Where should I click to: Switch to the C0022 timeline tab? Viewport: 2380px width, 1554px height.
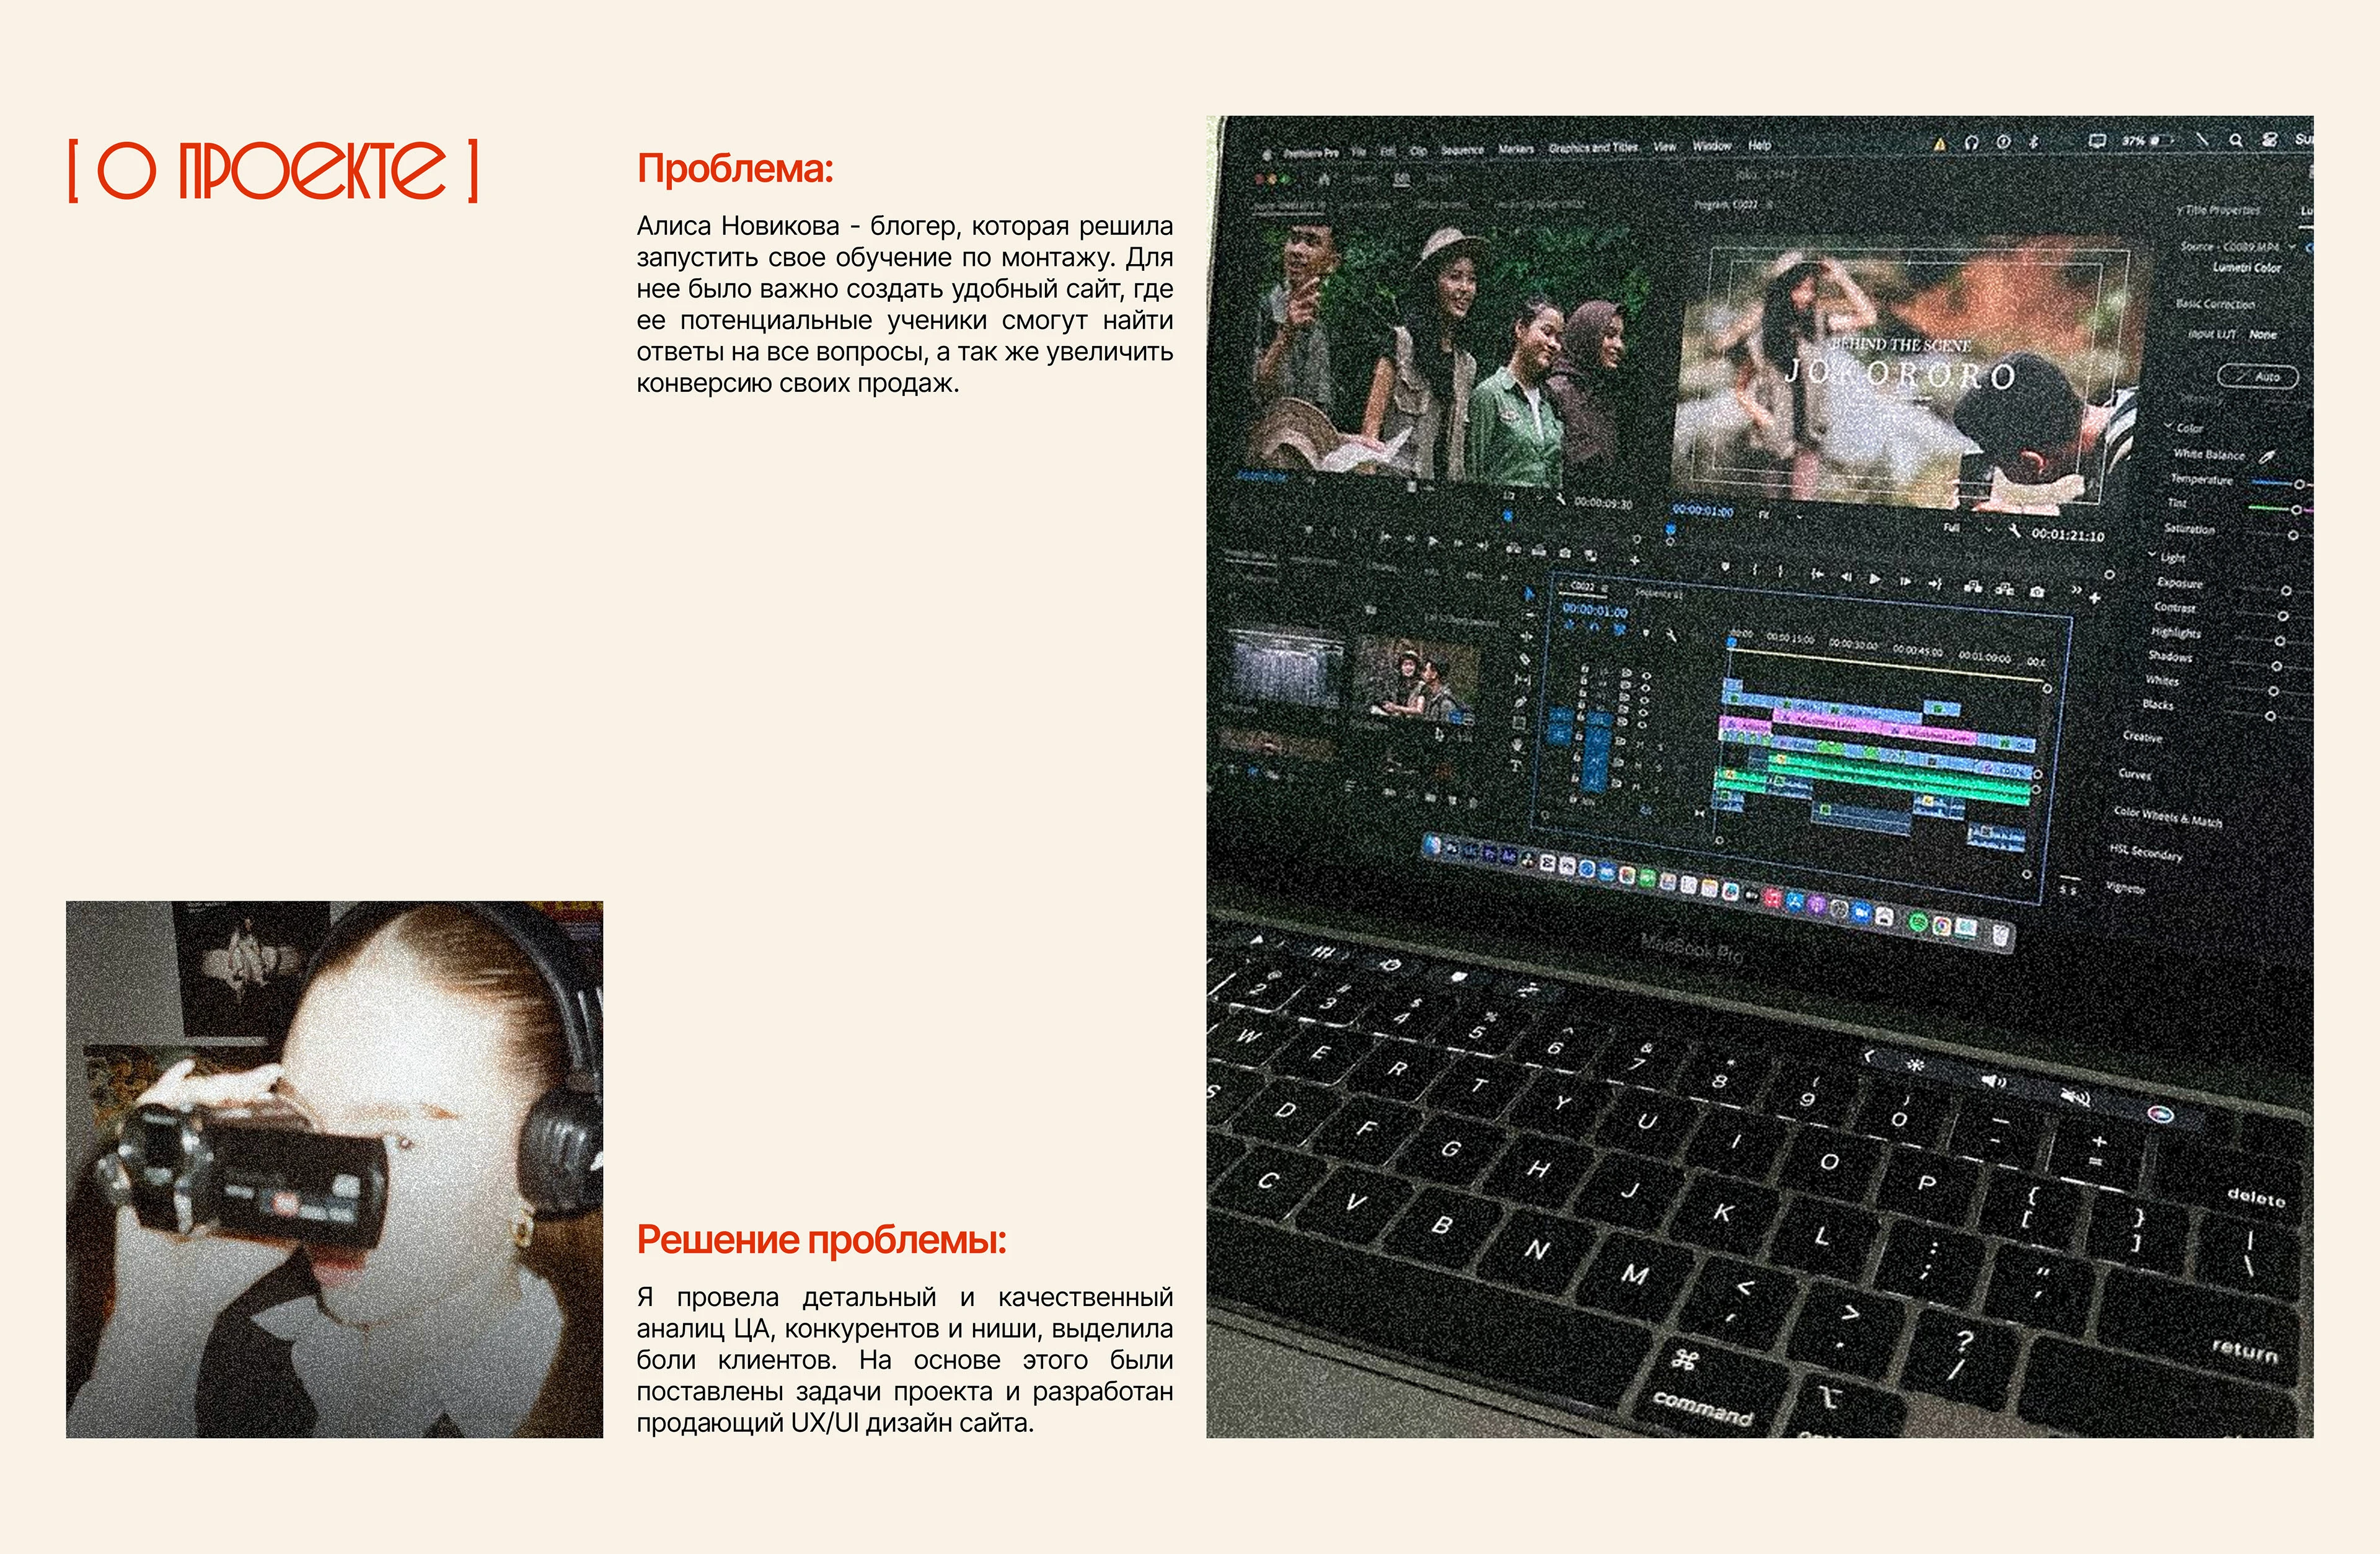click(x=1584, y=587)
